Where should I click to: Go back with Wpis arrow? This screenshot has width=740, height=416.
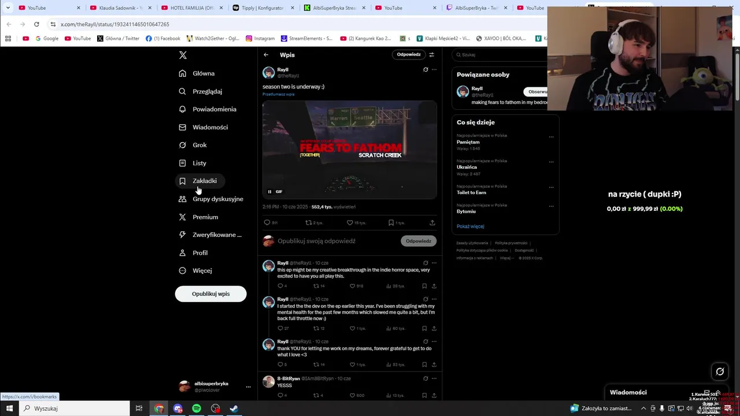click(x=266, y=55)
